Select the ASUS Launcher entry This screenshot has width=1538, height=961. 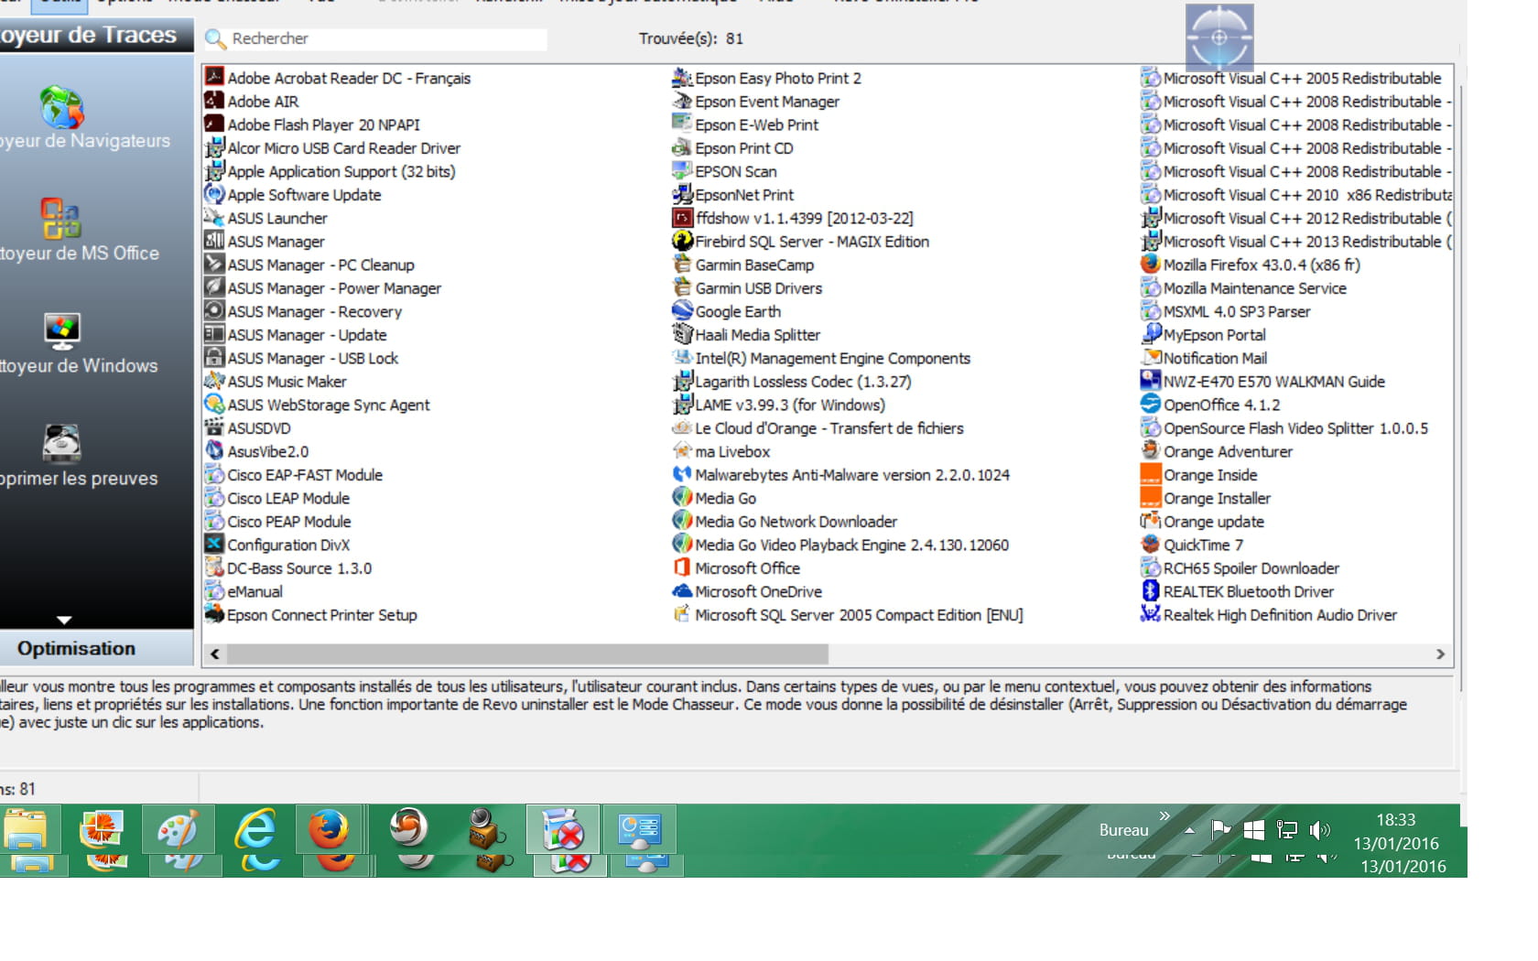pos(277,218)
